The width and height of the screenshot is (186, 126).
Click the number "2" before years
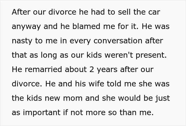tap(92, 69)
